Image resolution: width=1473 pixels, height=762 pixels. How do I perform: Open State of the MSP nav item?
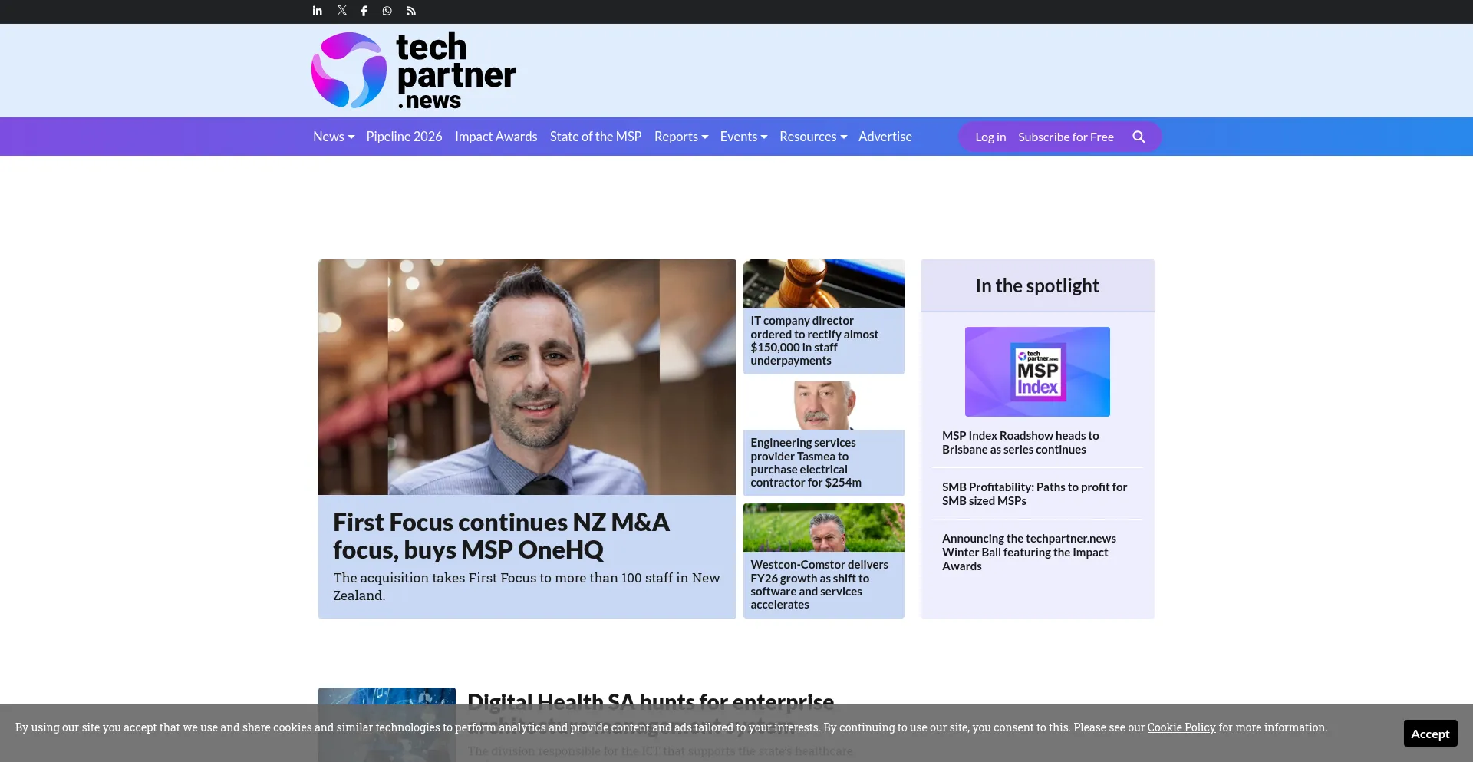(595, 137)
